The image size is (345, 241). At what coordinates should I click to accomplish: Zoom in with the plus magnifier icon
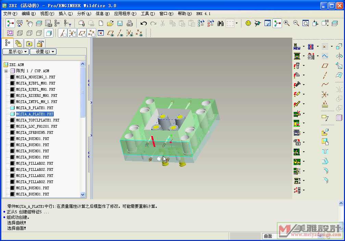tap(286, 23)
